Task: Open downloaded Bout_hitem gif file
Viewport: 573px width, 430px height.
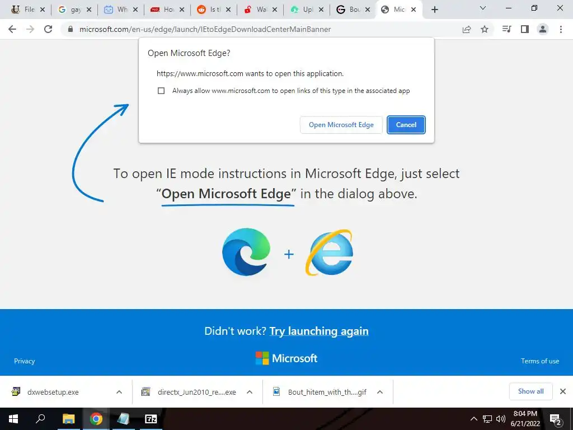Action: 327,392
